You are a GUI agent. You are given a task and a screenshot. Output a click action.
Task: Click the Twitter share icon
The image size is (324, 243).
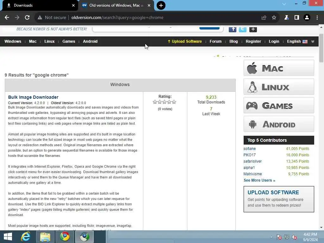[x=243, y=29]
